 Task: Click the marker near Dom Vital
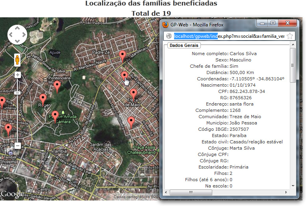pos(8,130)
